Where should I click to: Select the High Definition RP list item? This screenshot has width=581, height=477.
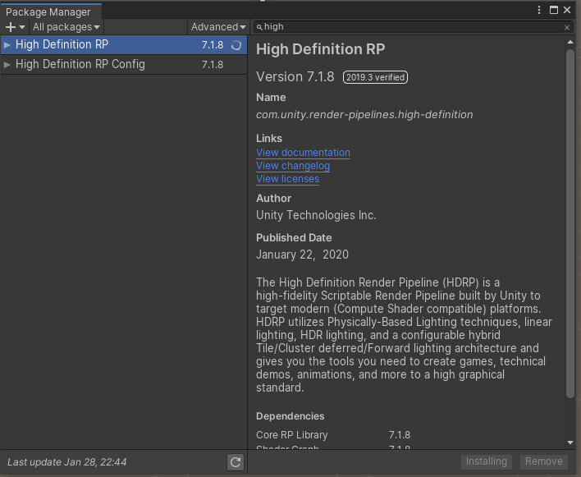(124, 45)
